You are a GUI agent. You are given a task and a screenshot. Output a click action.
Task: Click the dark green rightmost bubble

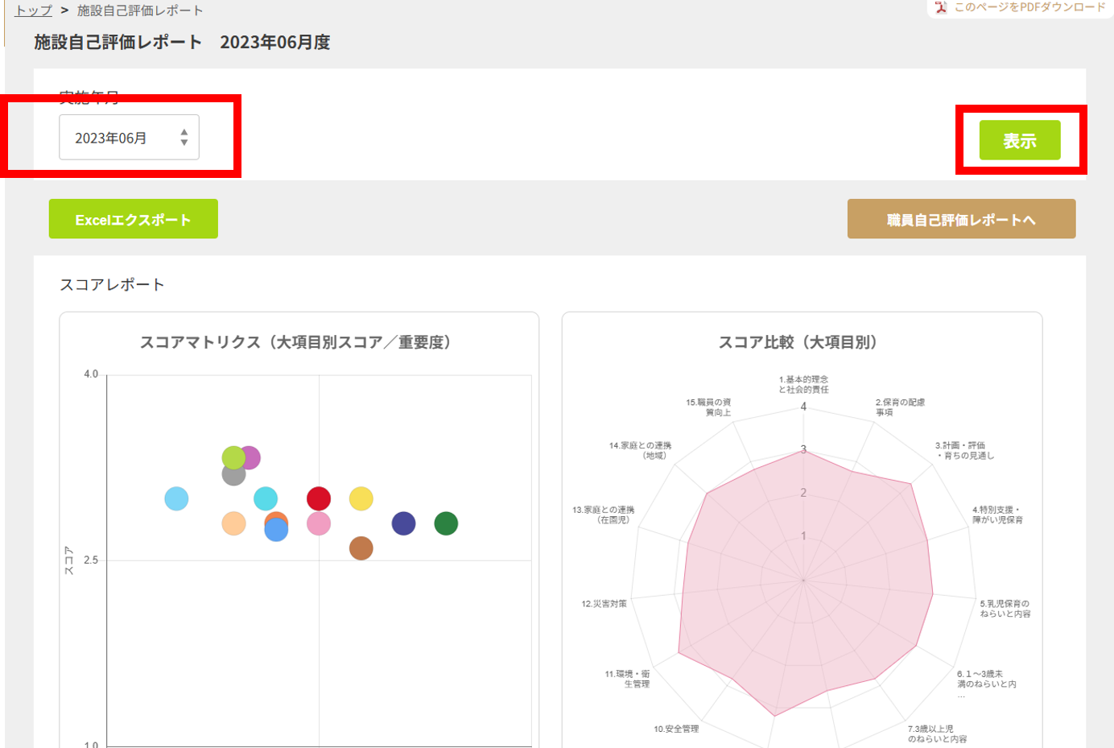pyautogui.click(x=448, y=523)
